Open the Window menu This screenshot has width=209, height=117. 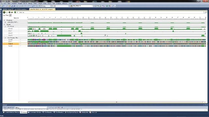click(x=65, y=4)
